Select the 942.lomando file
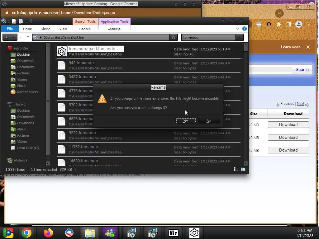Screen dimensions: 319x239 [x=148, y=65]
